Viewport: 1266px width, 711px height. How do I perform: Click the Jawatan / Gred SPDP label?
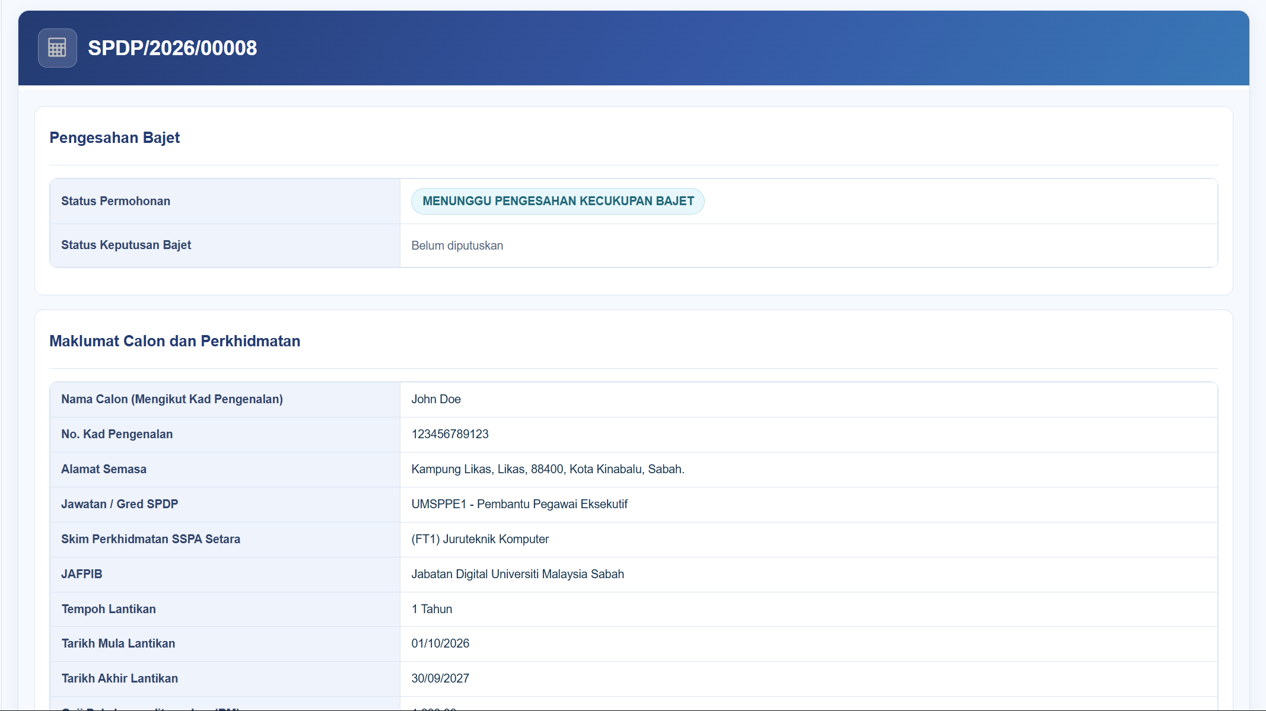(119, 504)
